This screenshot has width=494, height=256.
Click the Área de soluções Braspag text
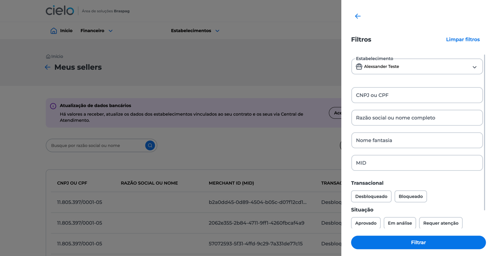click(x=105, y=11)
